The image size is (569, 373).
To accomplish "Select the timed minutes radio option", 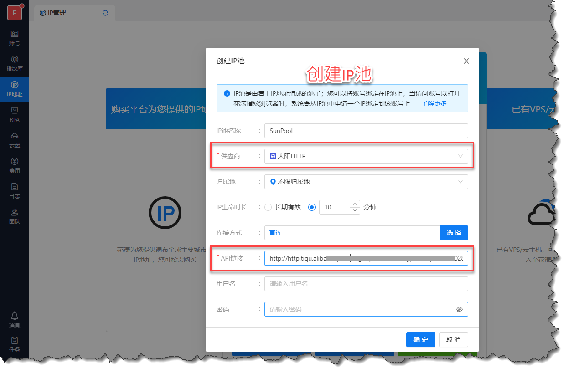I will pyautogui.click(x=312, y=207).
